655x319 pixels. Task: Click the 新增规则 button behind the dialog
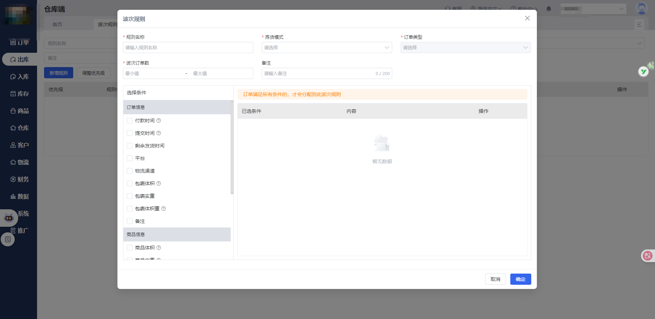pyautogui.click(x=59, y=73)
